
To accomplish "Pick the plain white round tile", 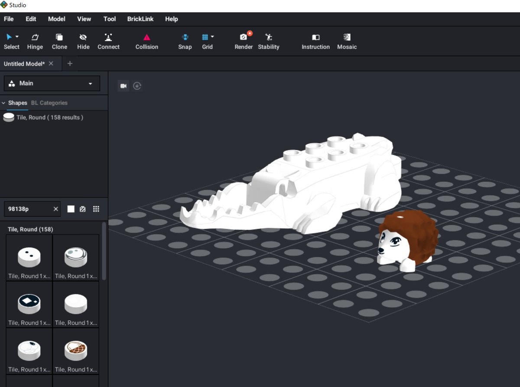I will pyautogui.click(x=76, y=305).
